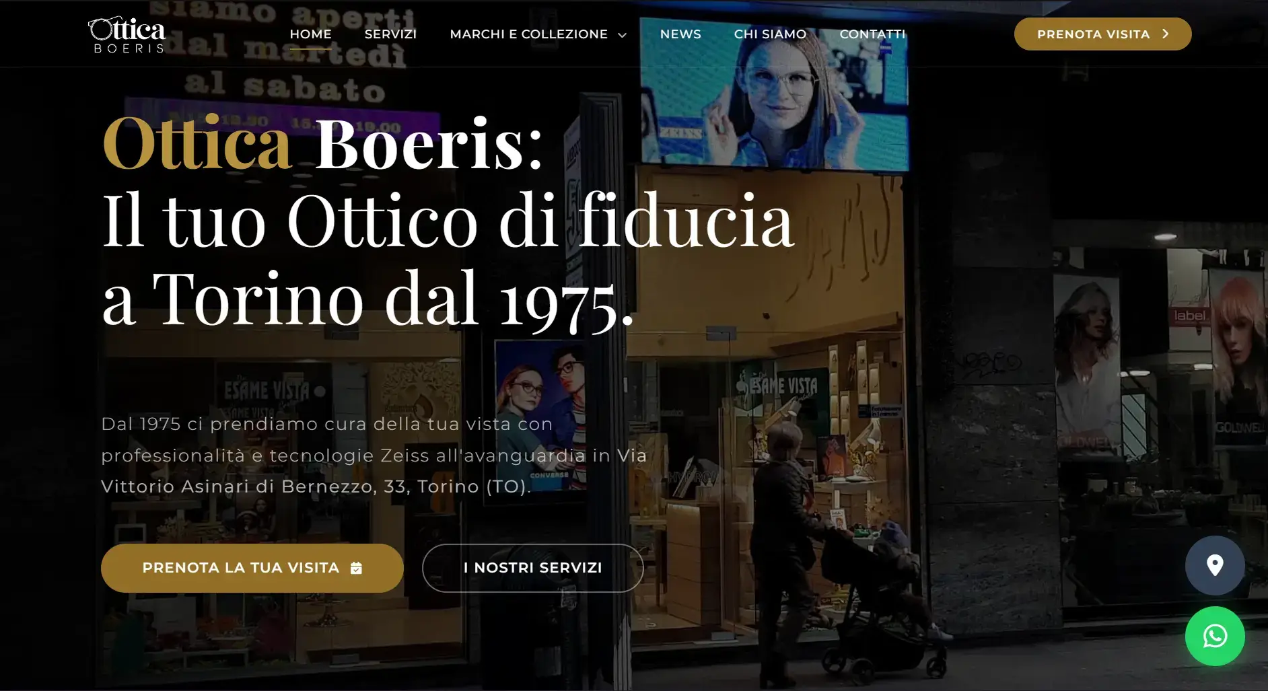Open the Servizi menu item
The width and height of the screenshot is (1268, 691).
pos(390,34)
